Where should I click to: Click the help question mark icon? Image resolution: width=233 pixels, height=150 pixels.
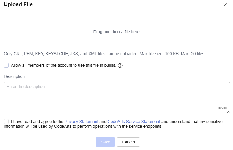tap(120, 66)
